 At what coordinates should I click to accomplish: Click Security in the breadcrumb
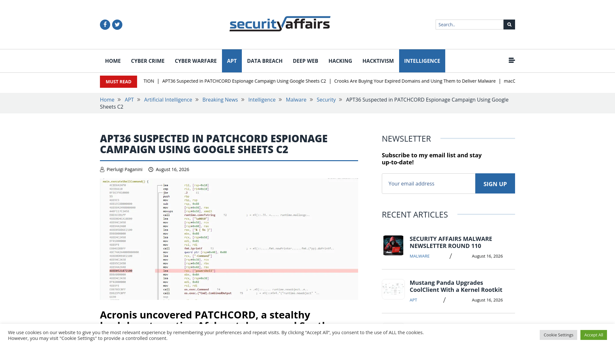[x=326, y=100]
